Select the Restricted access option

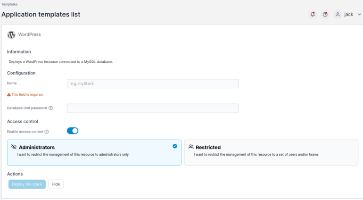[x=271, y=152]
